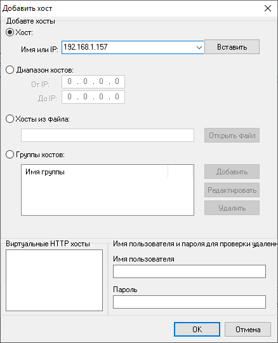Click the Открыть файл button
The image size is (278, 343).
232,136
